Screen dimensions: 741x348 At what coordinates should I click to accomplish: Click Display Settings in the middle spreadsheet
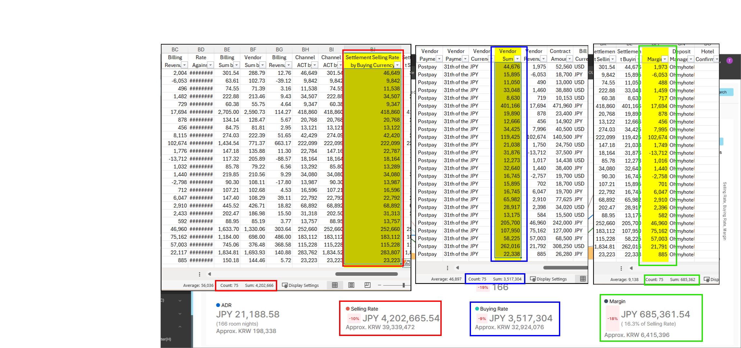[548, 279]
